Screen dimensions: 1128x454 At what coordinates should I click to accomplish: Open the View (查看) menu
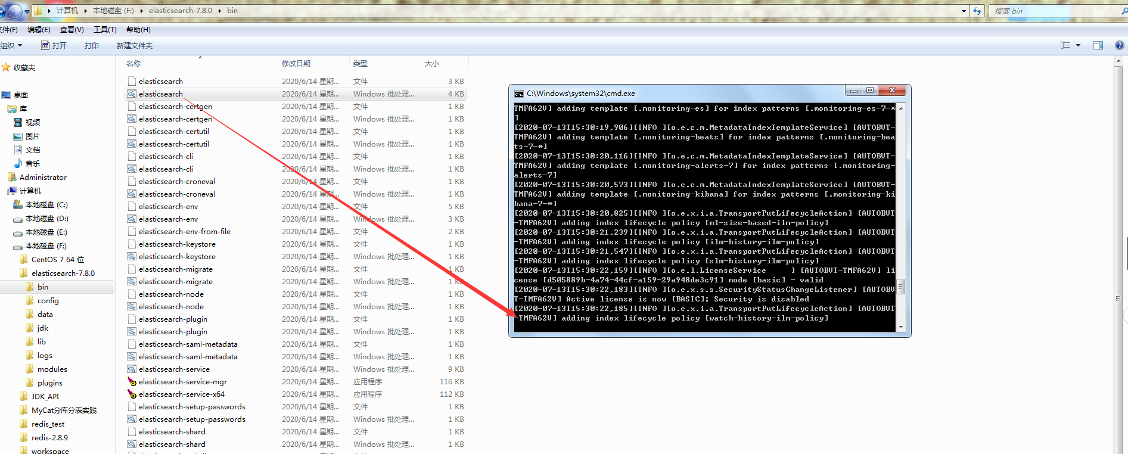[72, 29]
